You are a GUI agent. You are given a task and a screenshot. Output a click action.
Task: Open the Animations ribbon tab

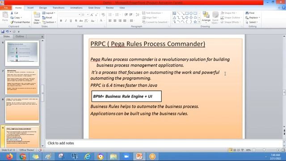click(76, 8)
